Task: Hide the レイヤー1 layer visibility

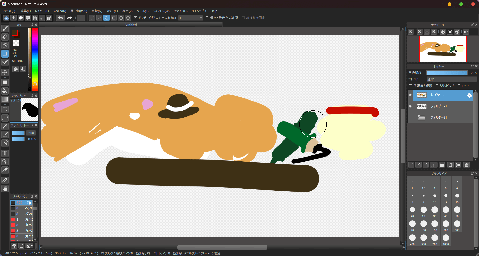Action: [x=410, y=95]
